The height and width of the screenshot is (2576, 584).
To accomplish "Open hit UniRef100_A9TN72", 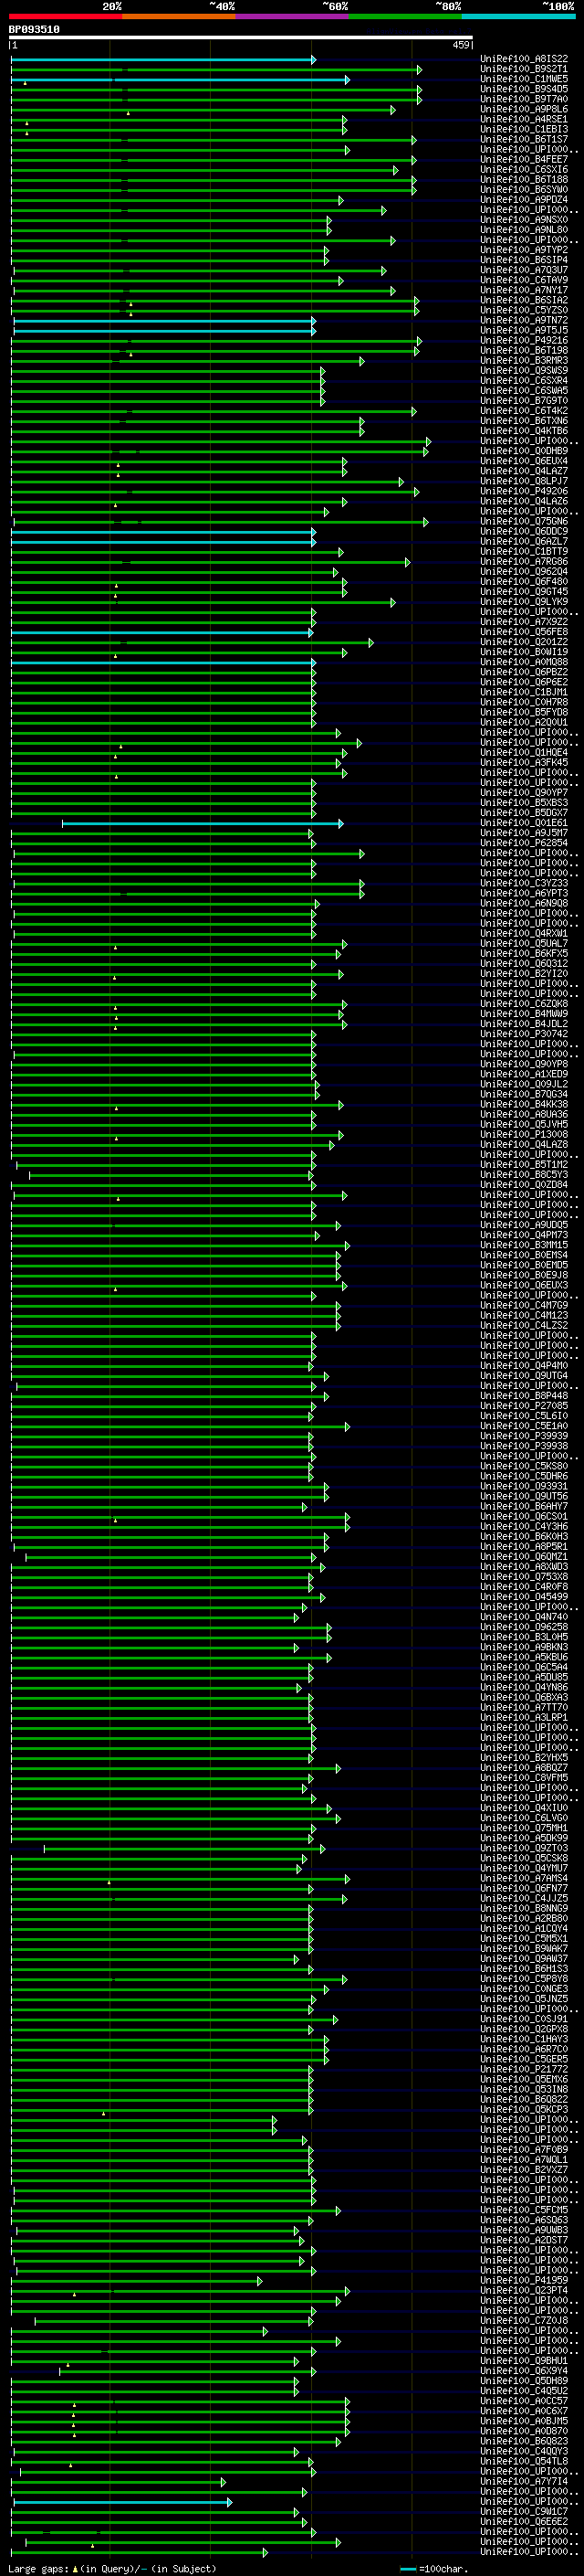I will [524, 320].
